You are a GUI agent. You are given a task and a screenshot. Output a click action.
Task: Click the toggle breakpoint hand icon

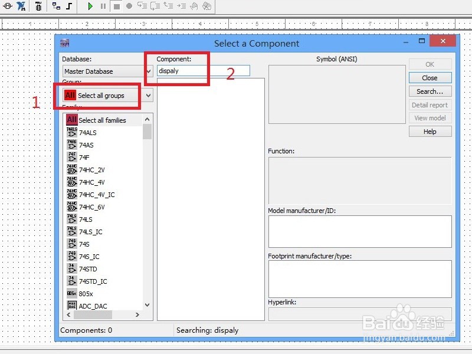click(x=194, y=6)
